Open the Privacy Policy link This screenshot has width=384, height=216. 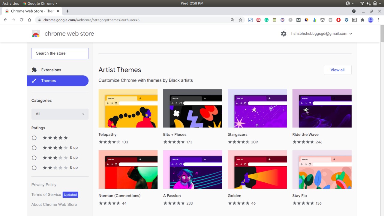44,185
